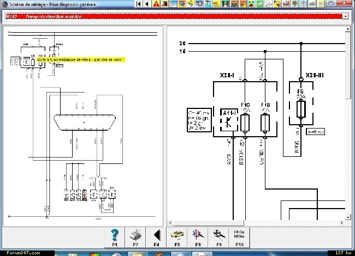The height and width of the screenshot is (256, 355).
Task: Open the white grey sketch toolbar icon
Action: click(x=269, y=4)
